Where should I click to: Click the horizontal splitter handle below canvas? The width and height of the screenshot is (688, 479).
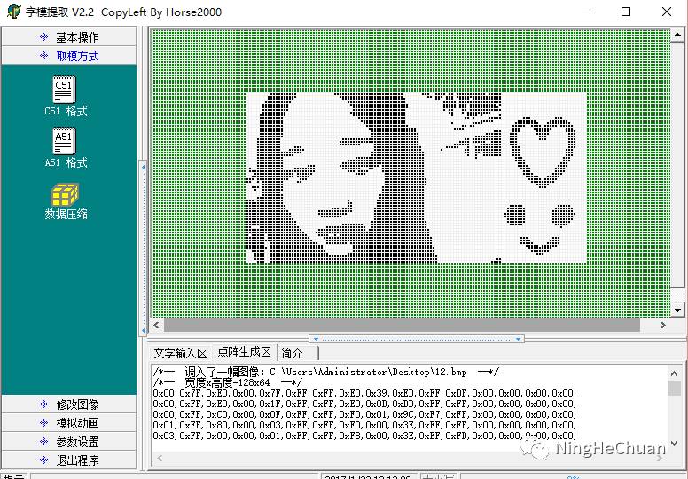[x=415, y=339]
